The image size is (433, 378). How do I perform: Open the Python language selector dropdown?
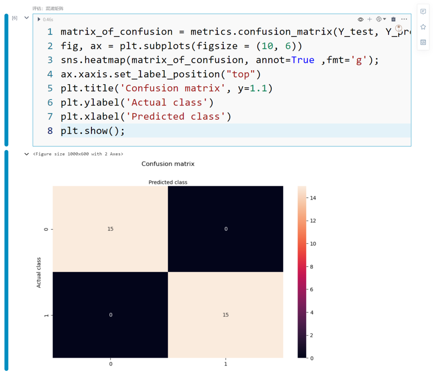381,19
